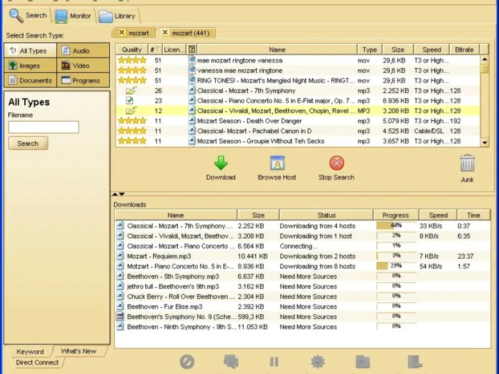Image resolution: width=499 pixels, height=374 pixels.
Task: Choose the Images search type
Action: point(30,65)
